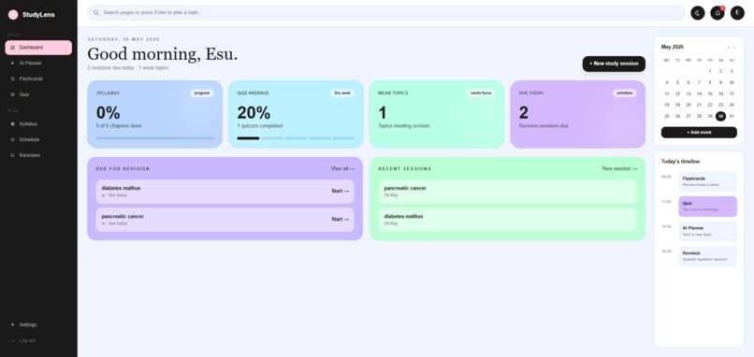Open the user profile avatar E
This screenshot has width=754, height=357.
pyautogui.click(x=737, y=13)
